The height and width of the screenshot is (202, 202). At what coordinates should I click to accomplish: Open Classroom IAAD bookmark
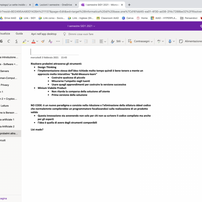(x=108, y=18)
